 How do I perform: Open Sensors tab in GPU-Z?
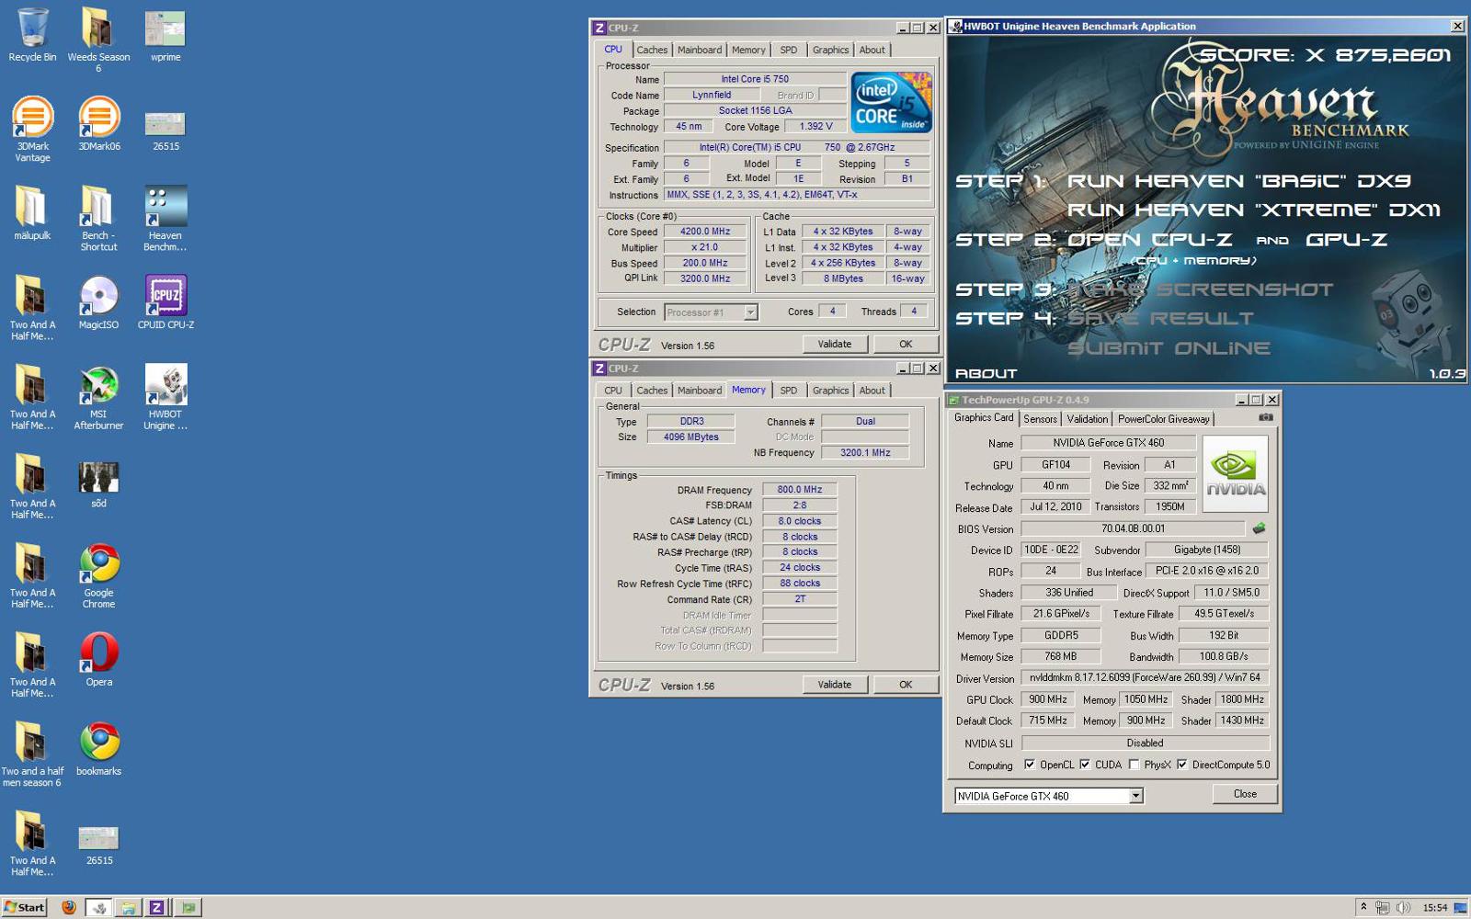[1040, 419]
